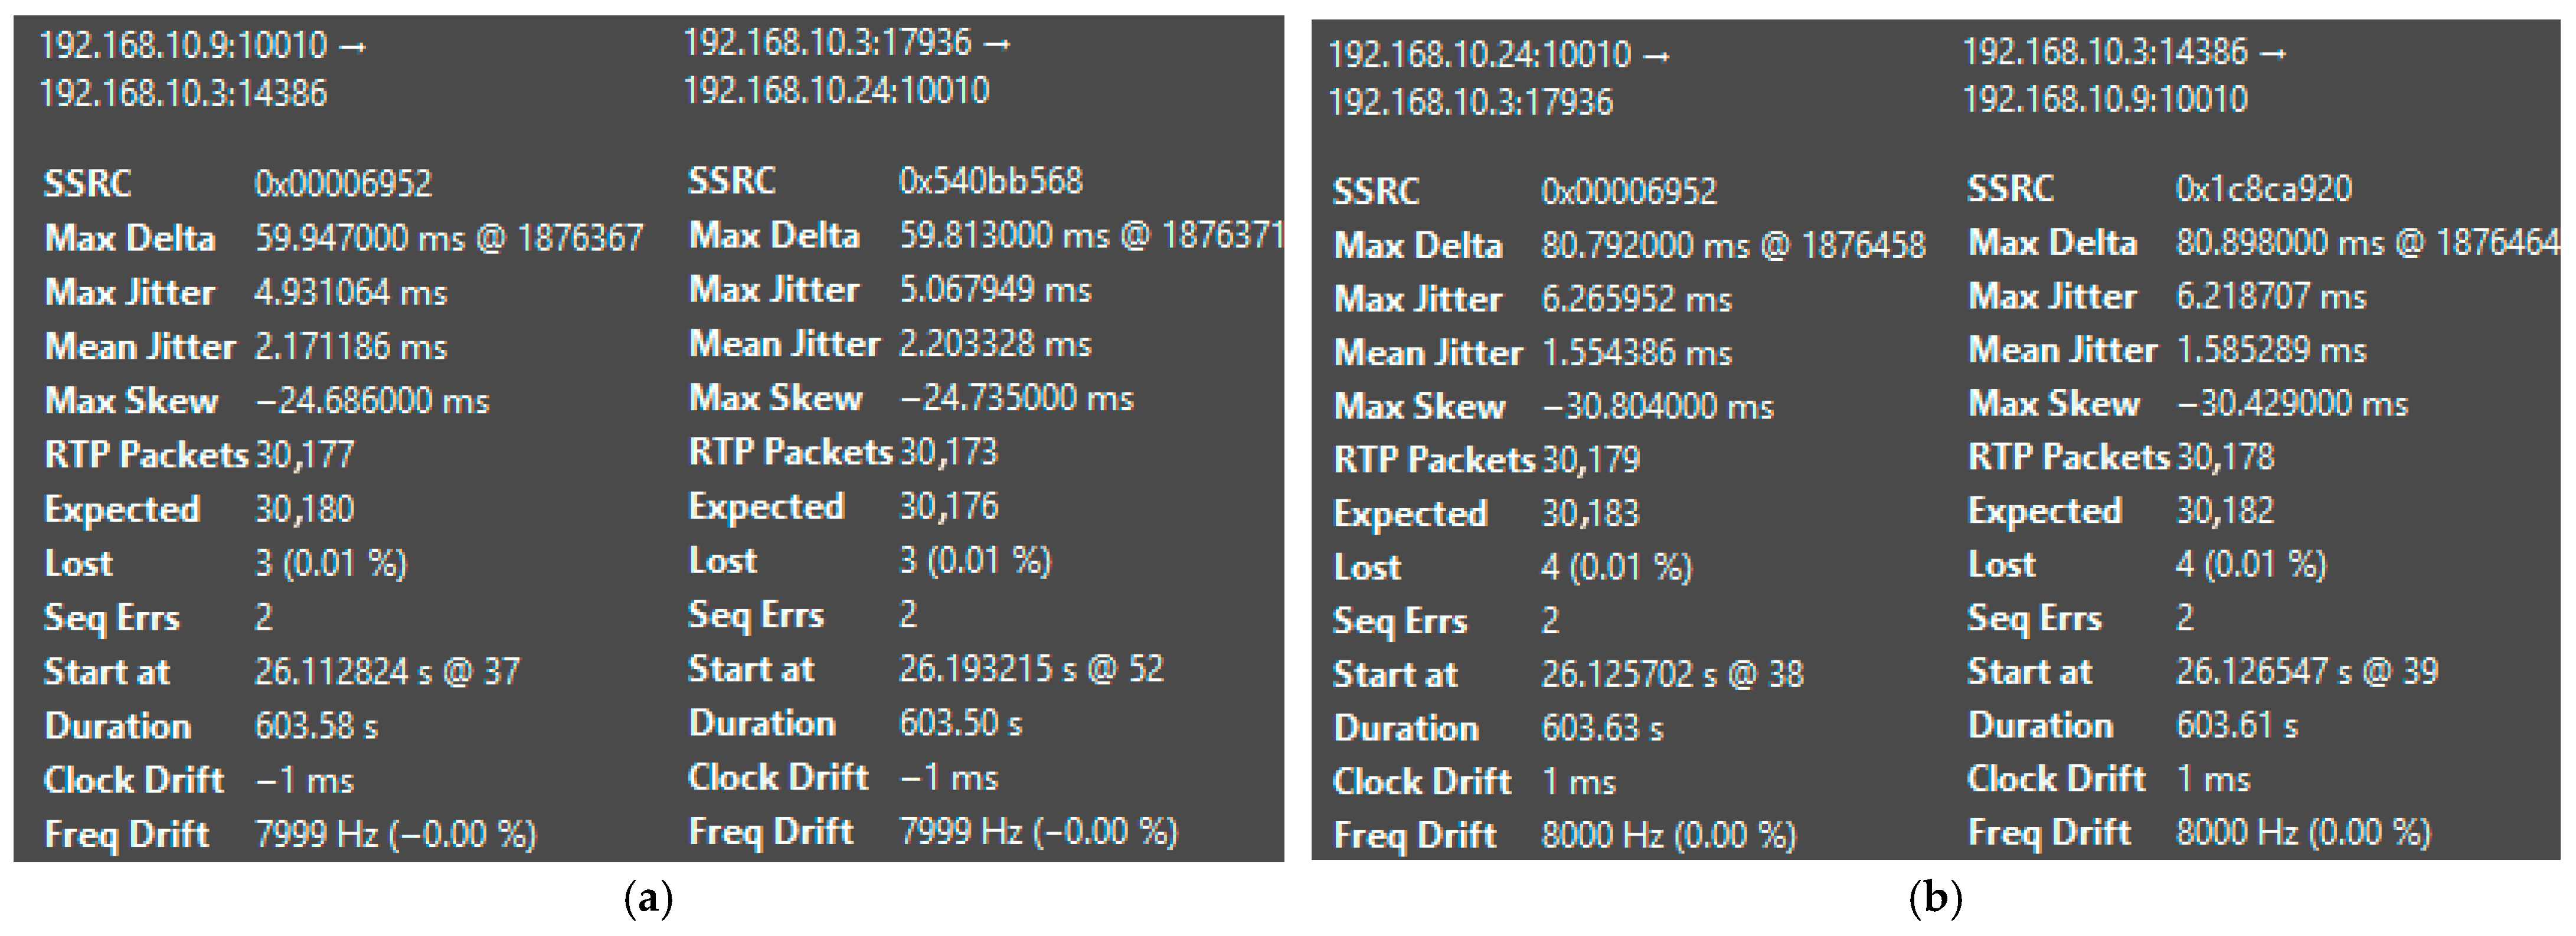2576x936 pixels.
Task: Click Max Delta 59.947000 ms @ 1876367
Action: pos(448,238)
